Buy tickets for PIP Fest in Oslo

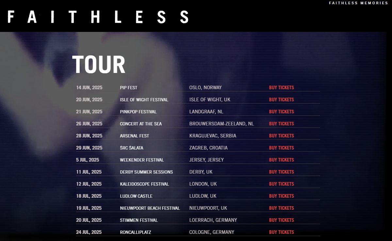(x=282, y=88)
